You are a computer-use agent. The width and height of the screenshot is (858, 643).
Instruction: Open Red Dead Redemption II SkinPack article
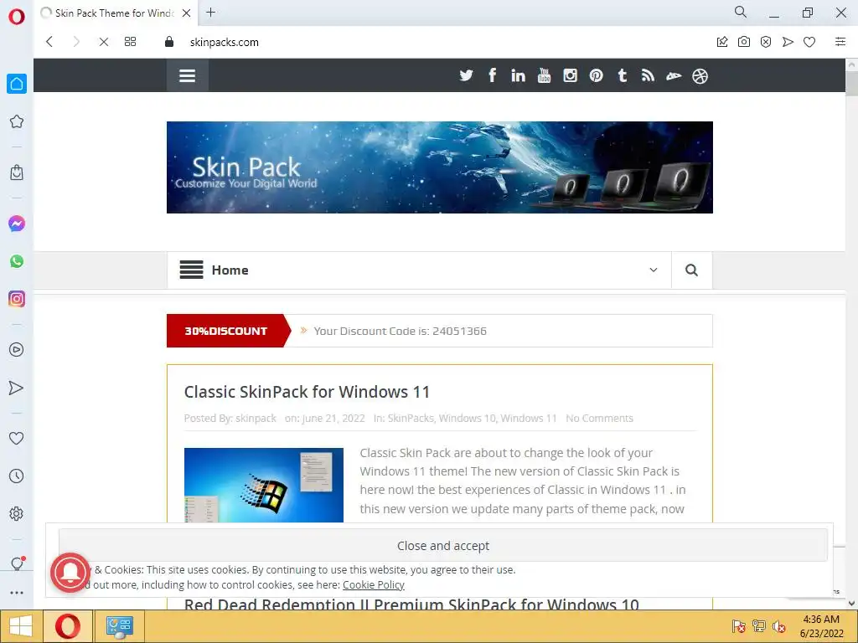pyautogui.click(x=411, y=604)
